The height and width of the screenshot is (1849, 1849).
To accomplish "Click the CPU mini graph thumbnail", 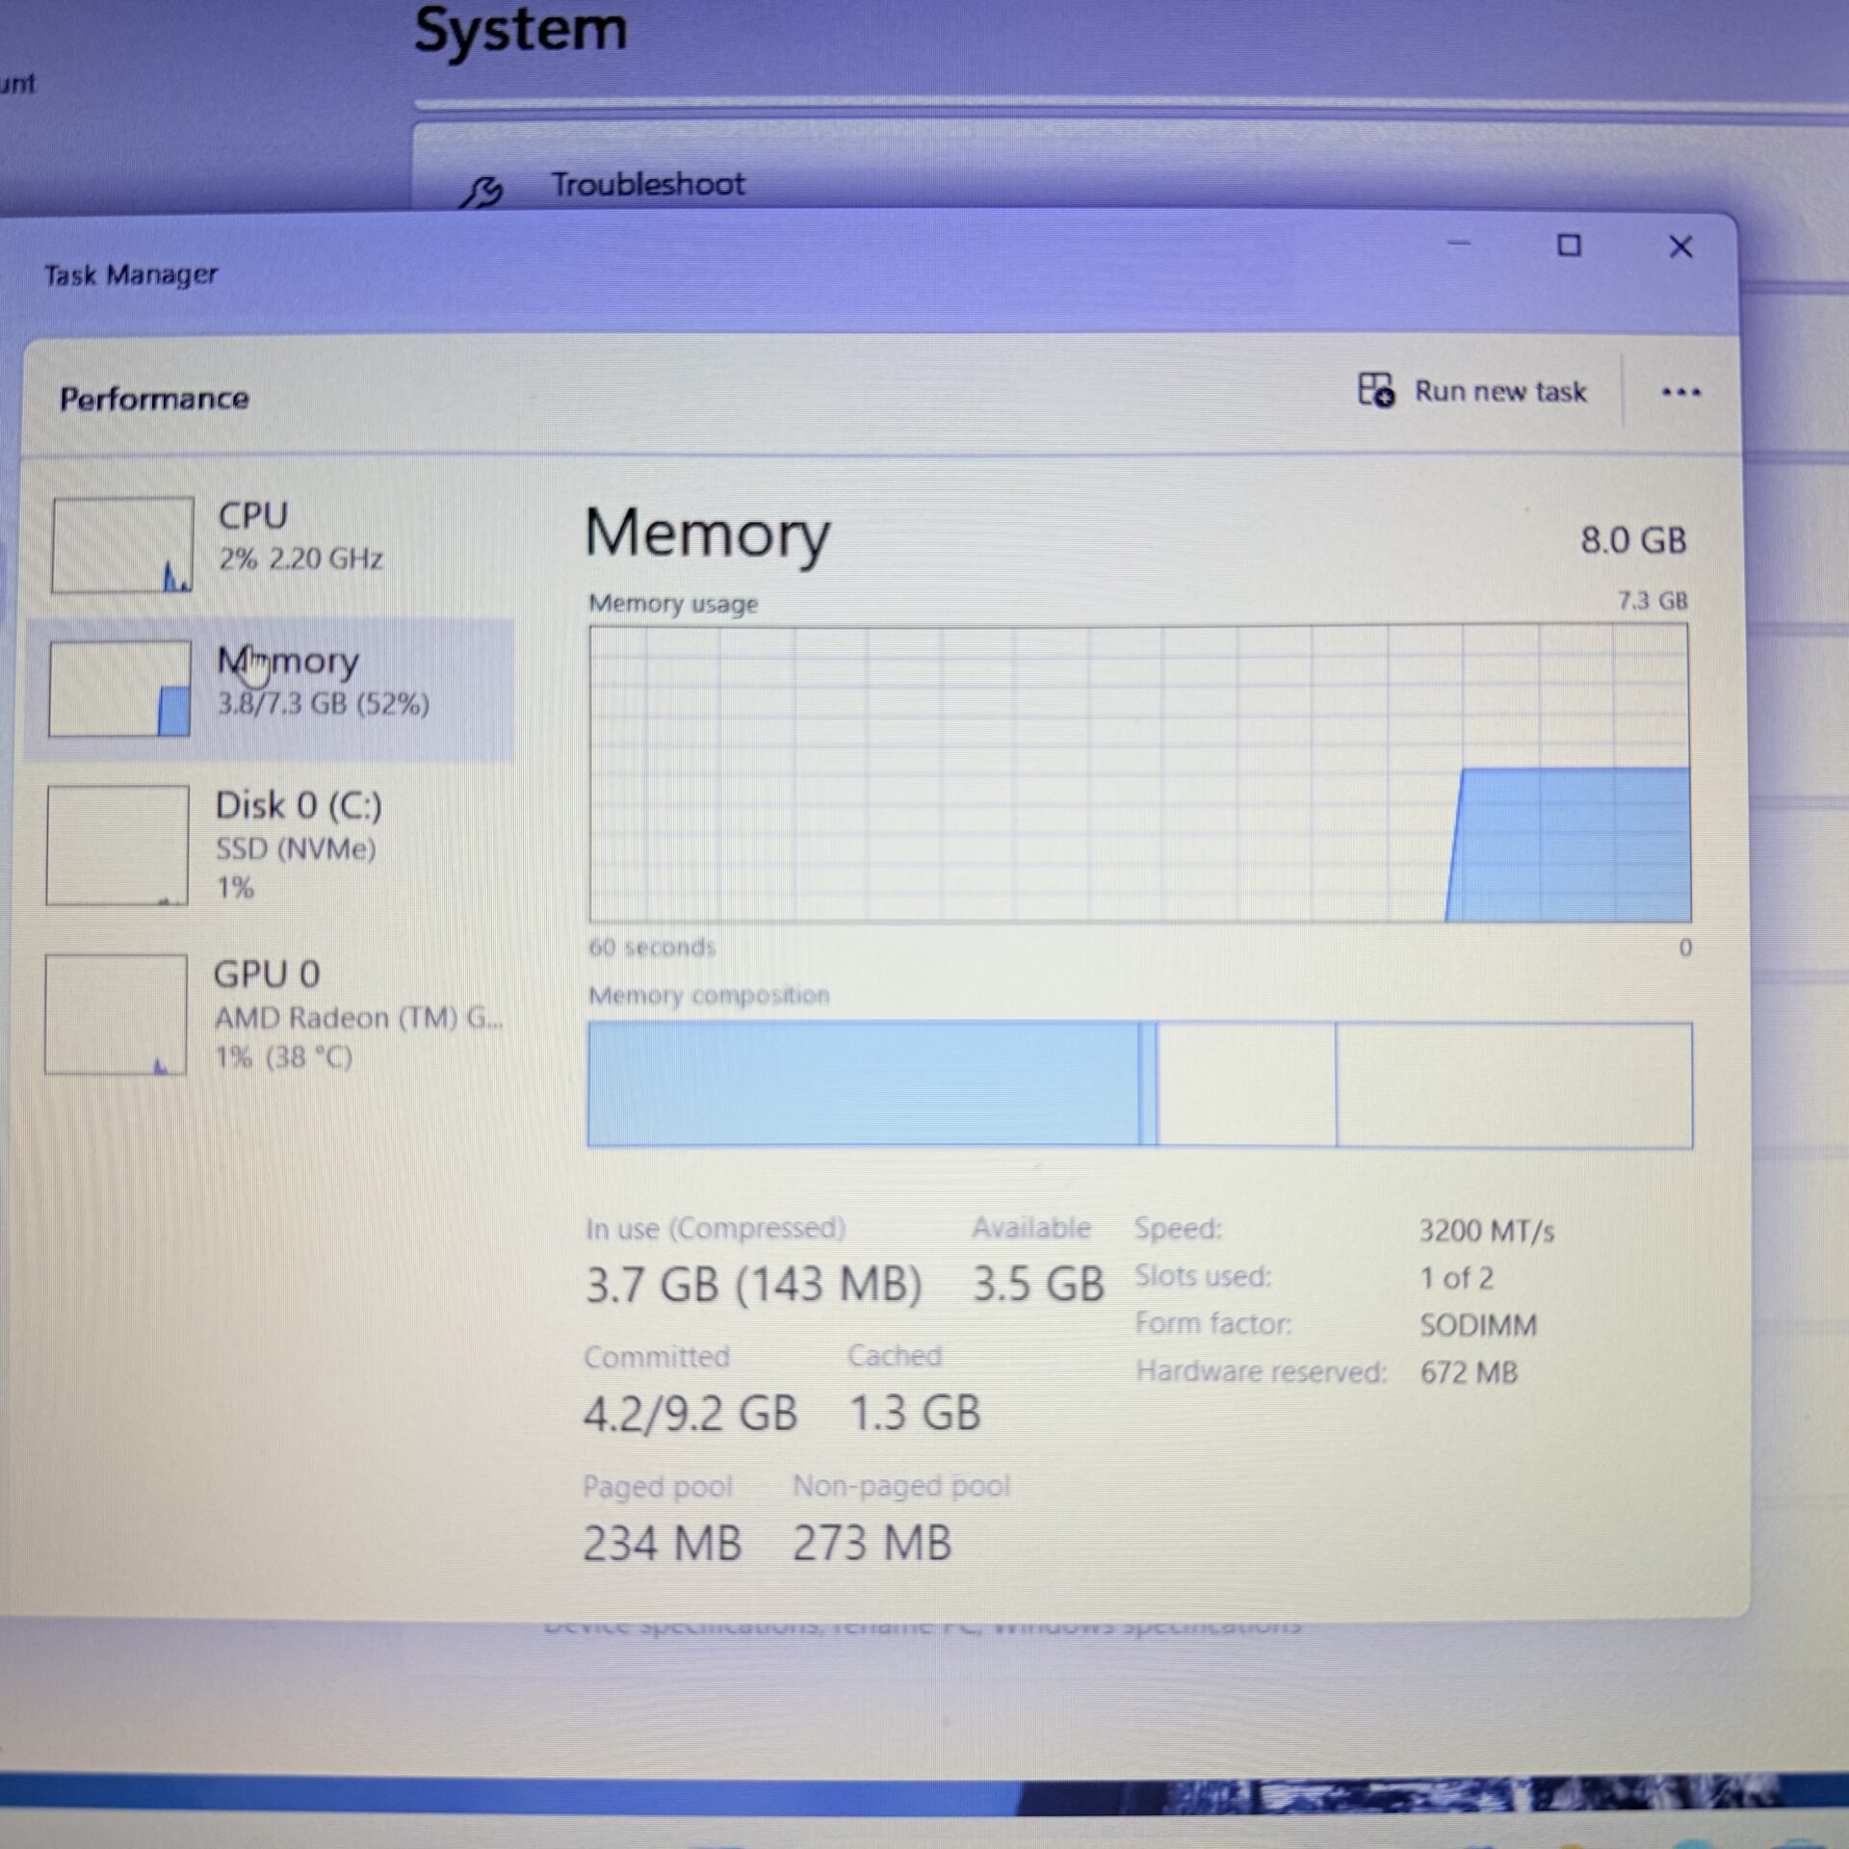I will tap(122, 545).
